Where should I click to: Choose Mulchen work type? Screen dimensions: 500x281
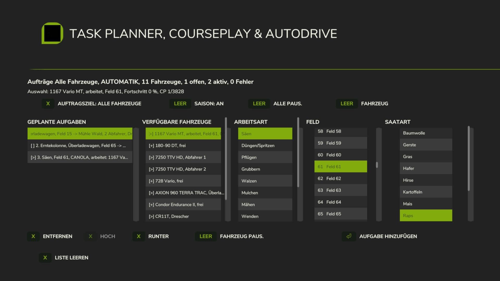point(265,193)
